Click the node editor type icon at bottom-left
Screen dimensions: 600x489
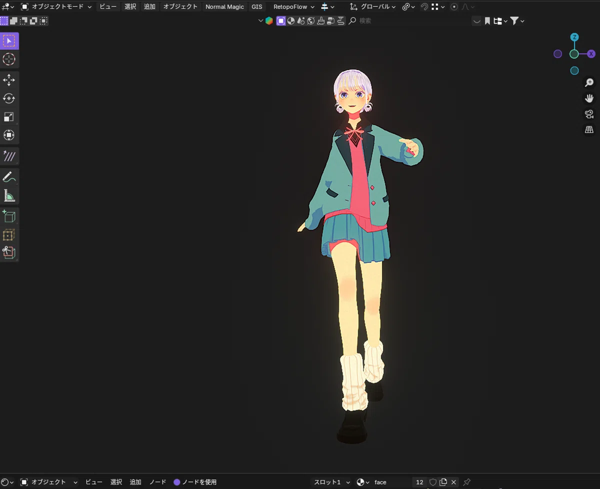click(8, 482)
